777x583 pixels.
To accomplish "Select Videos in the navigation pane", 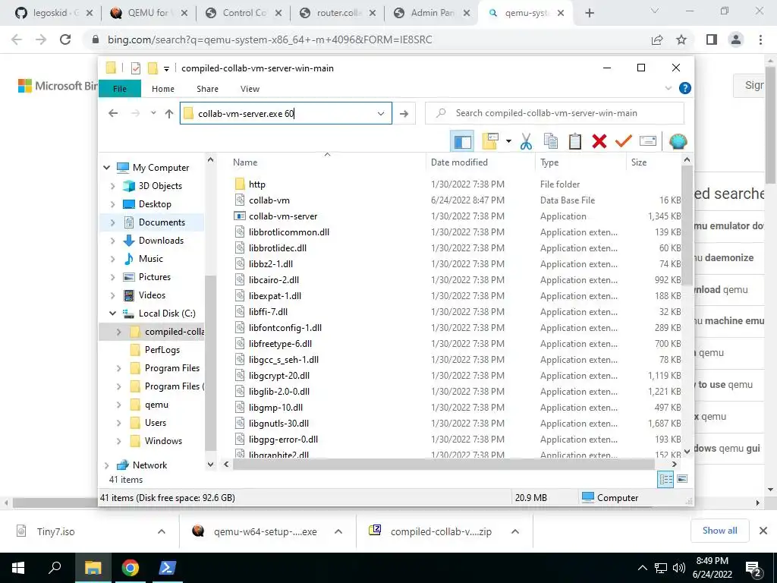I will (152, 295).
